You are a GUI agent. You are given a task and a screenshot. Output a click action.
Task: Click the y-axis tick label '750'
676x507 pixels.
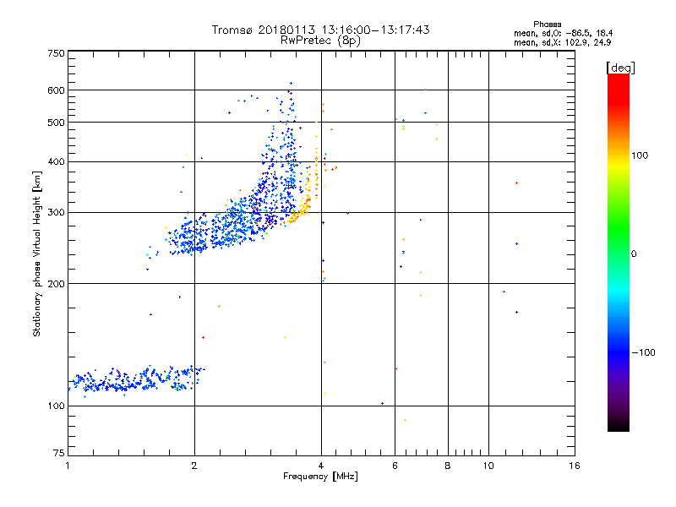[56, 53]
